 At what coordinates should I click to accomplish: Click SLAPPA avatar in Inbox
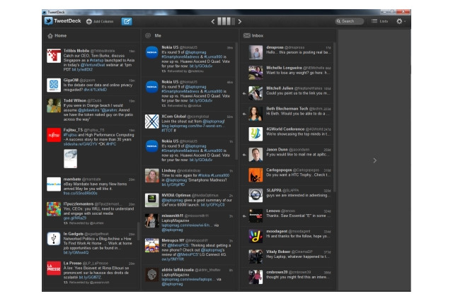256,196
